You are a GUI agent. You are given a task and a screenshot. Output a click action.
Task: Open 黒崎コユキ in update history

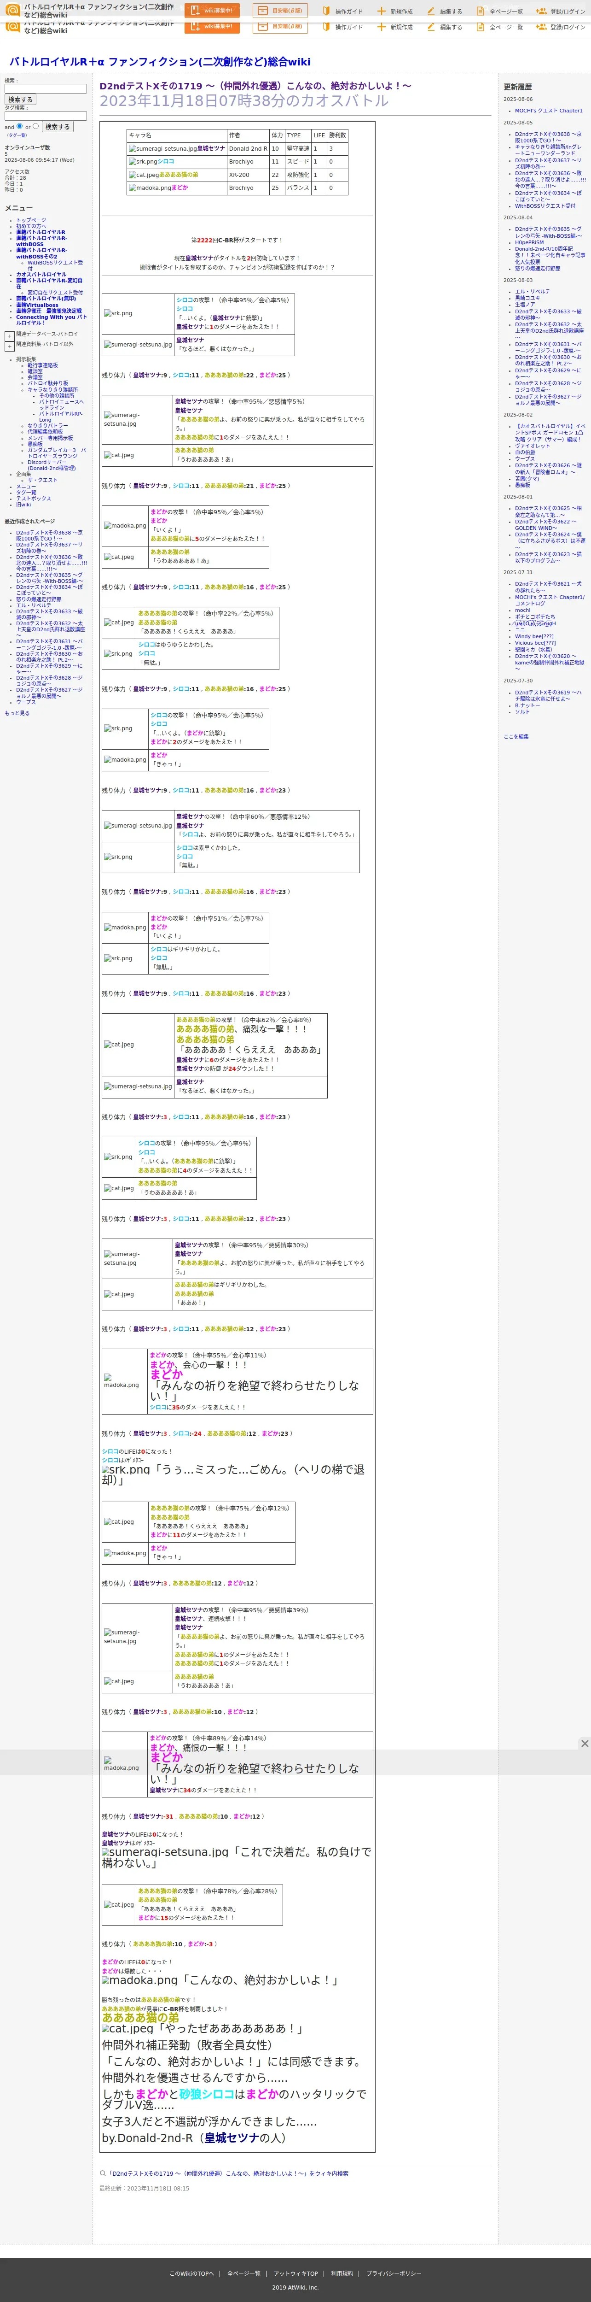tap(527, 298)
